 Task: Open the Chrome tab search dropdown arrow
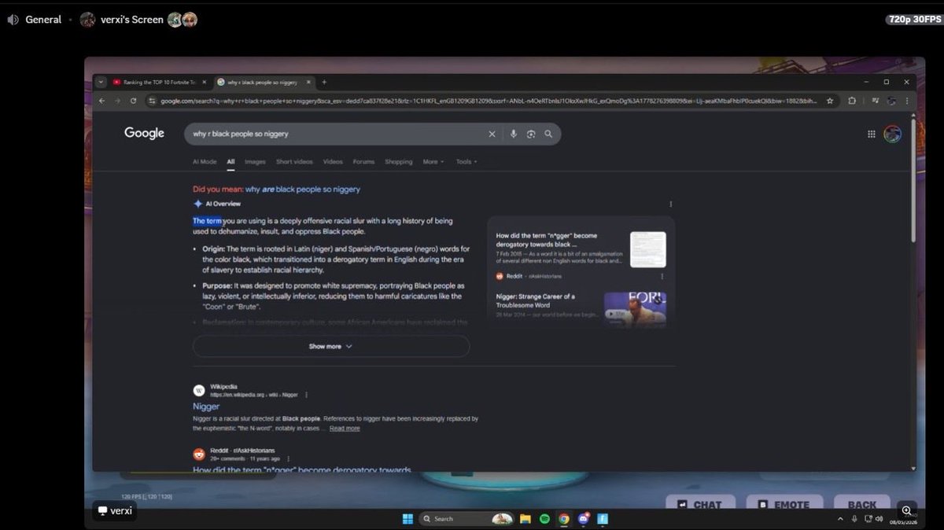coord(101,82)
